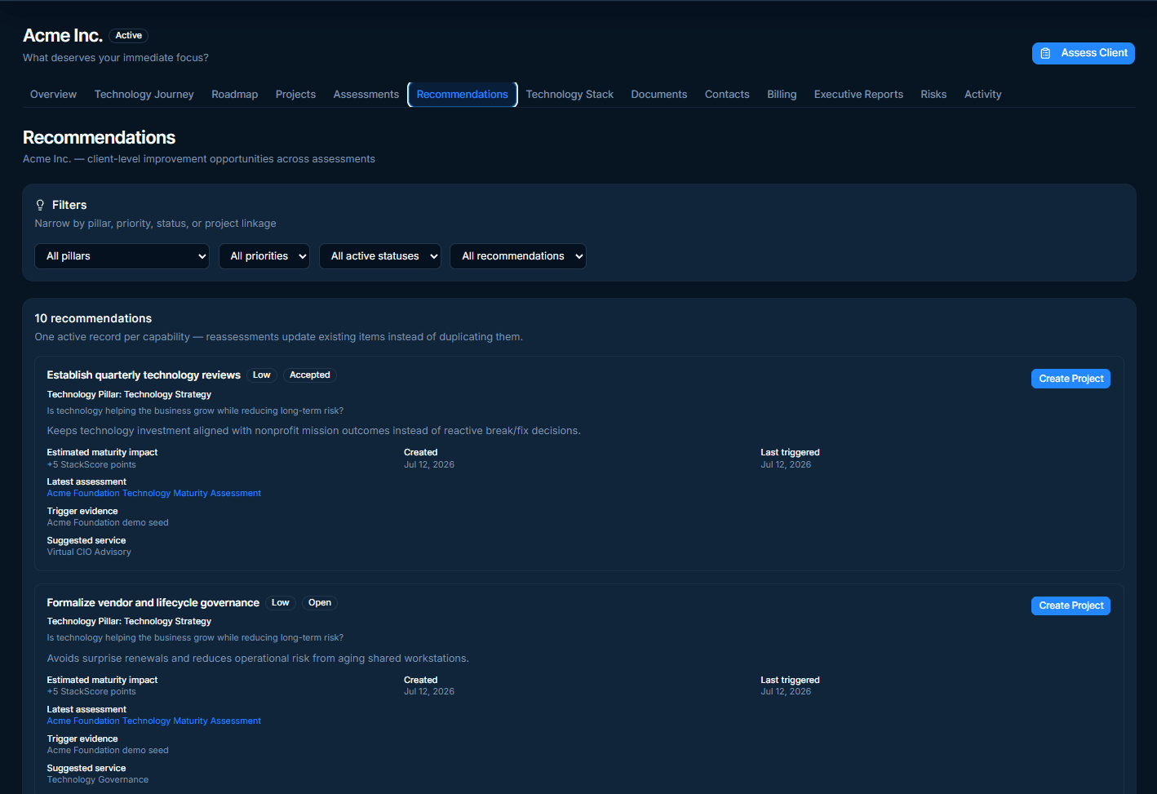Go to the Billing tab
The height and width of the screenshot is (794, 1157).
pos(782,95)
